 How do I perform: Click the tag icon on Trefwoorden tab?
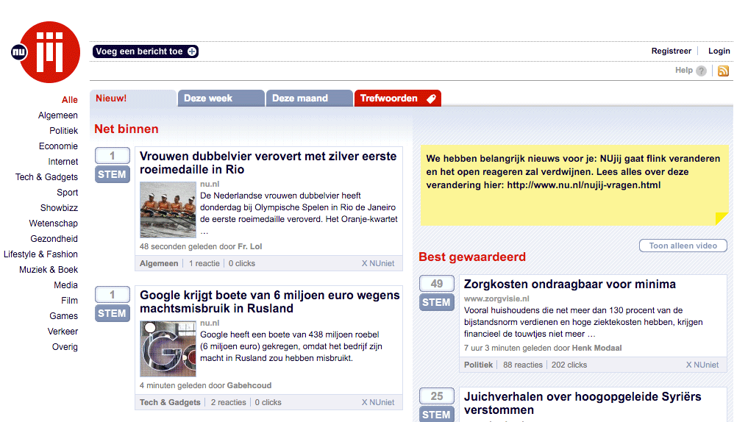(431, 99)
